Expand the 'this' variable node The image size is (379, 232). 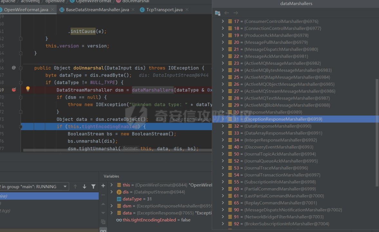pyautogui.click(x=111, y=185)
